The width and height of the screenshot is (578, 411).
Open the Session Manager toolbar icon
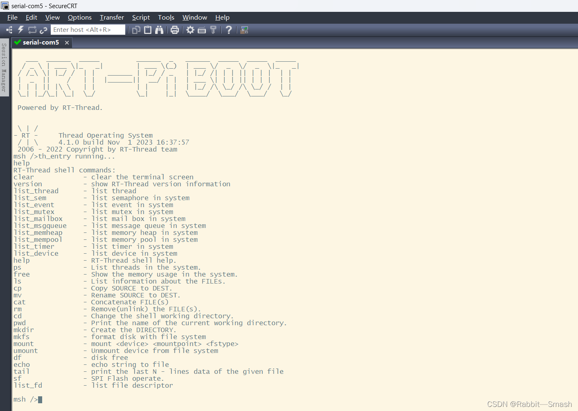9,30
